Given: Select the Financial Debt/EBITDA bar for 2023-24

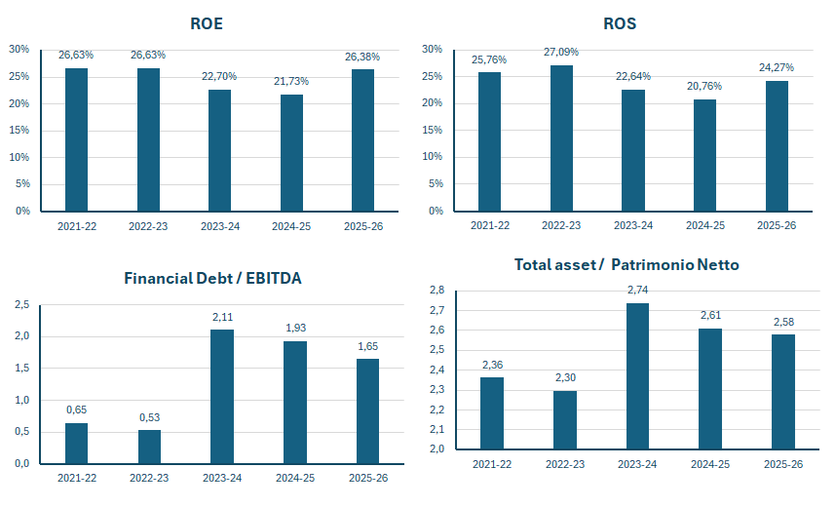Looking at the screenshot, I should pos(222,397).
